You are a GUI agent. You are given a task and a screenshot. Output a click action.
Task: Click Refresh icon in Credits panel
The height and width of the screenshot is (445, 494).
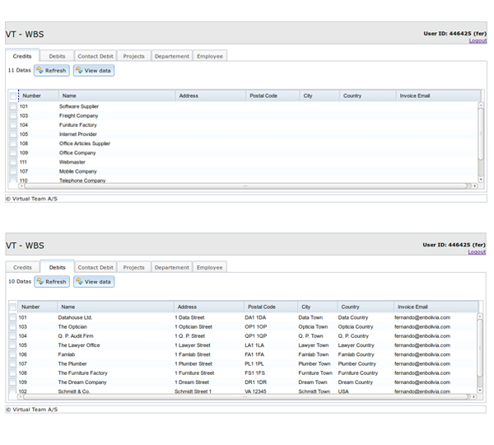(40, 70)
